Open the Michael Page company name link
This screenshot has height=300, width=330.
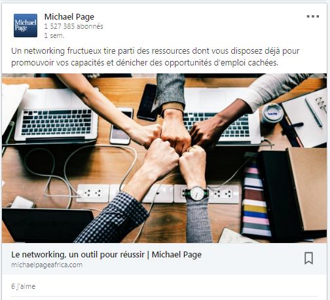69,17
